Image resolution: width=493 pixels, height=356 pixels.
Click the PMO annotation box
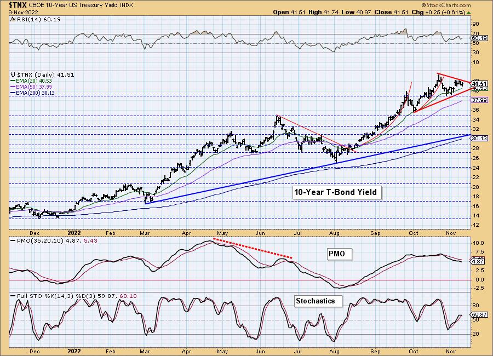pos(339,254)
